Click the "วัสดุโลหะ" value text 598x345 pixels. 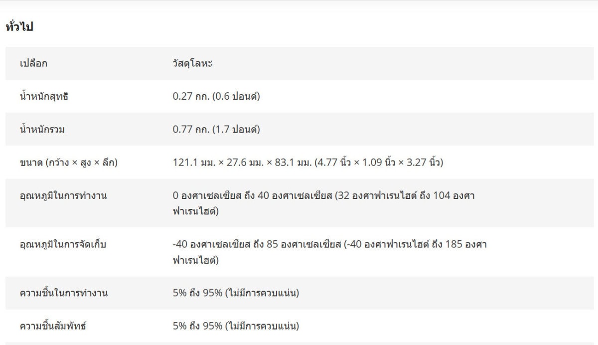192,63
